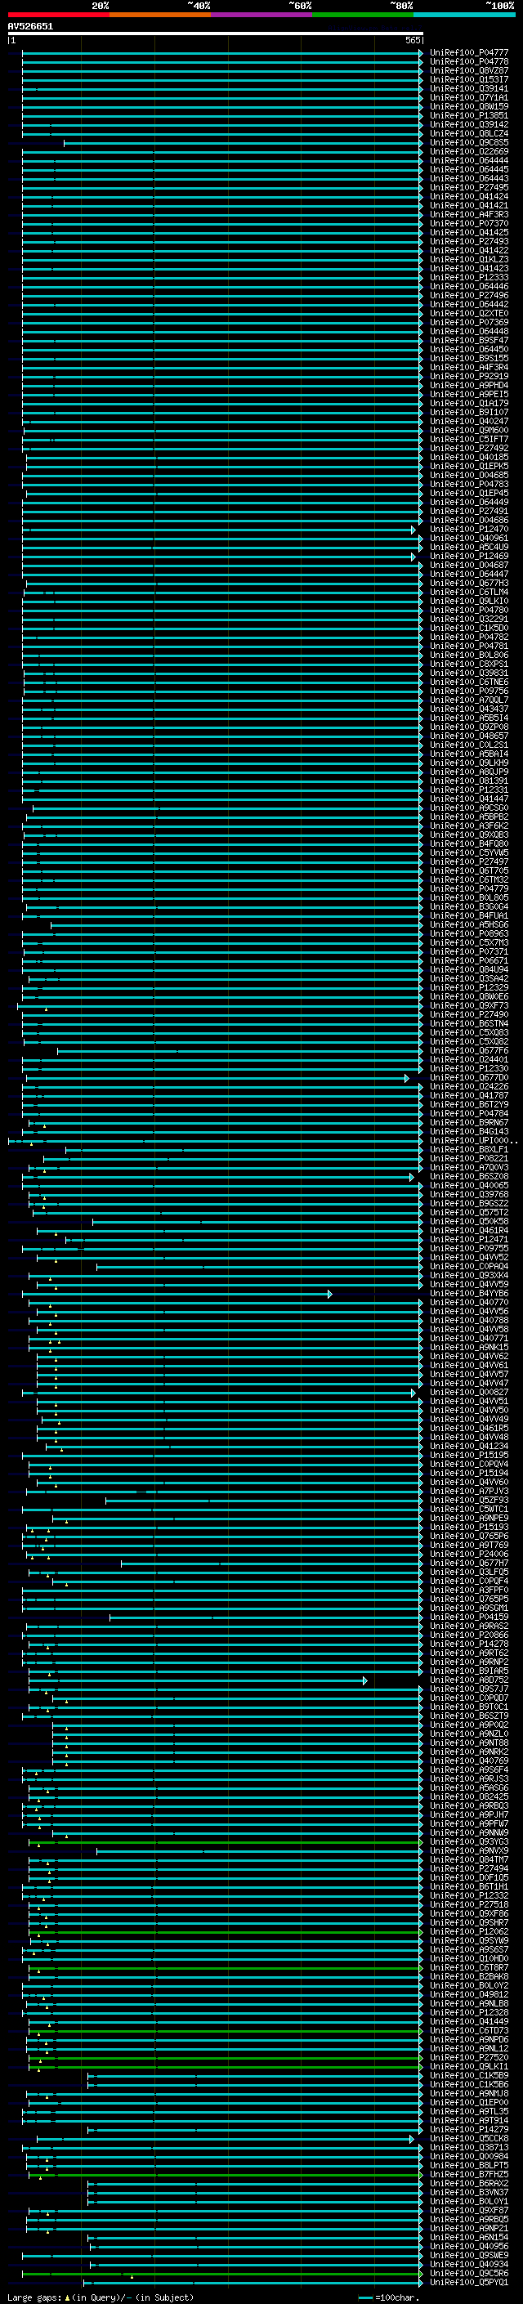
Task: Open hit UniRef100_Q7Y1A1
Action: tap(469, 97)
